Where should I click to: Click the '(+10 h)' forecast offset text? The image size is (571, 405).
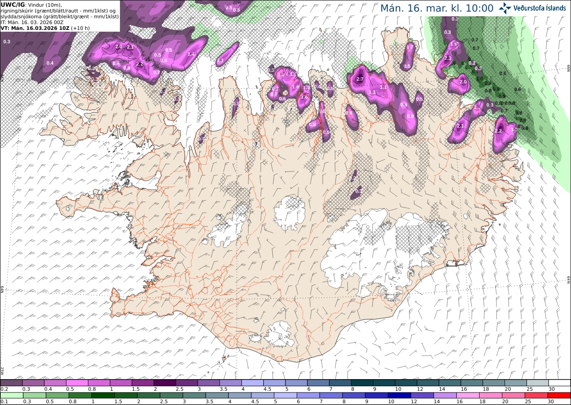pyautogui.click(x=80, y=28)
